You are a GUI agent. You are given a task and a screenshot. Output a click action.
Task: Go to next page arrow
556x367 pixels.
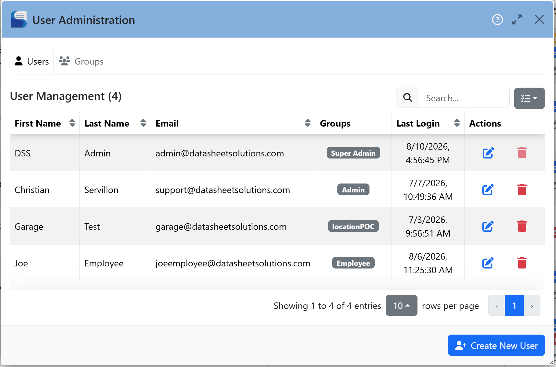pos(532,305)
